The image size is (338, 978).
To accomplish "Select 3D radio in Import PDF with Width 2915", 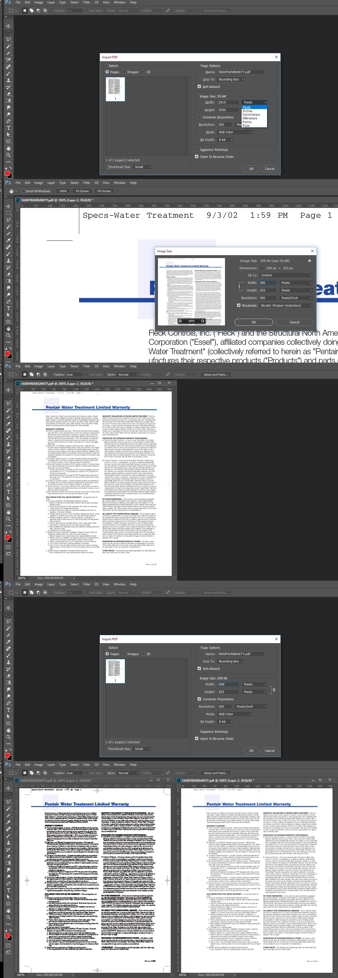I will point(143,72).
